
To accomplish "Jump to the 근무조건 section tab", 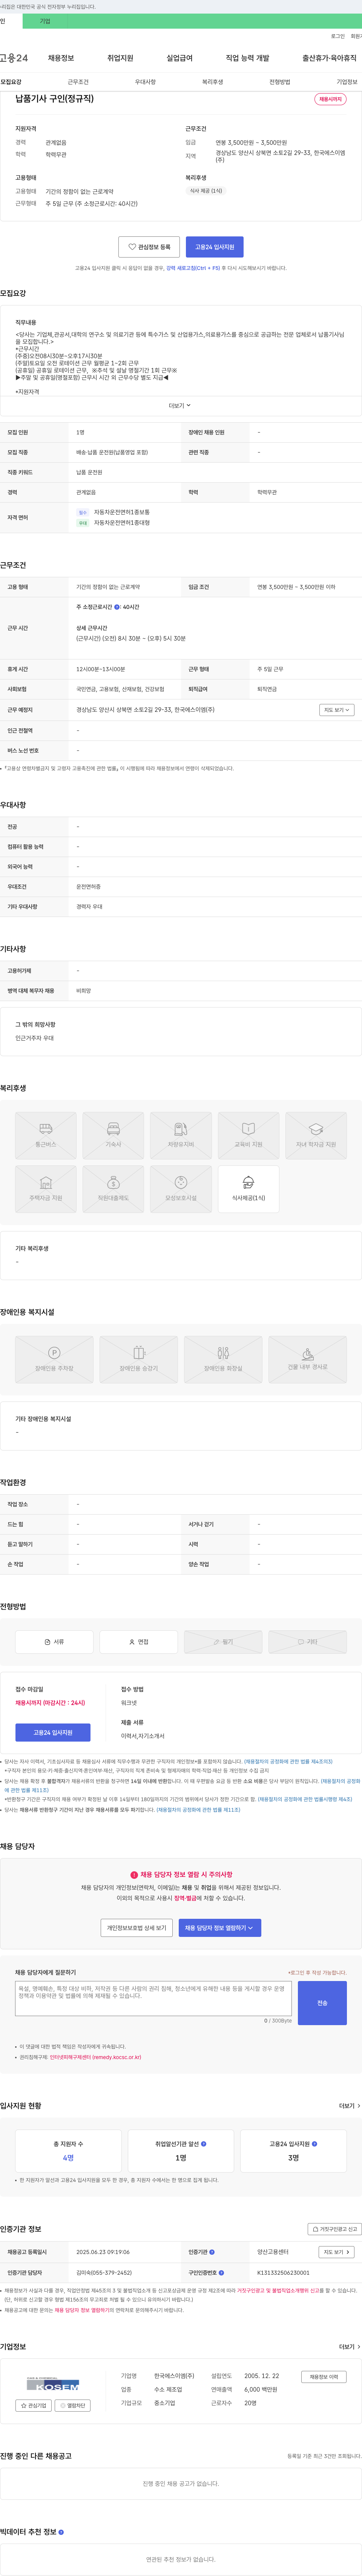I will pyautogui.click(x=78, y=82).
